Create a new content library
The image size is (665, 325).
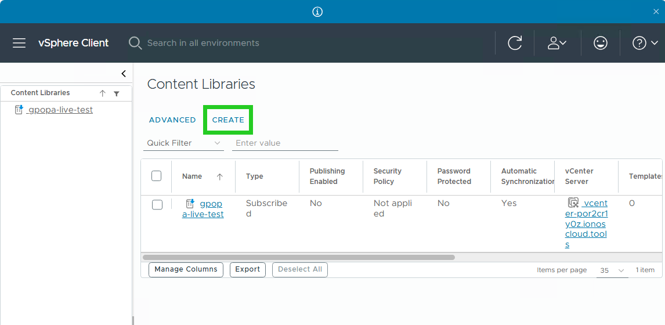[x=228, y=120]
